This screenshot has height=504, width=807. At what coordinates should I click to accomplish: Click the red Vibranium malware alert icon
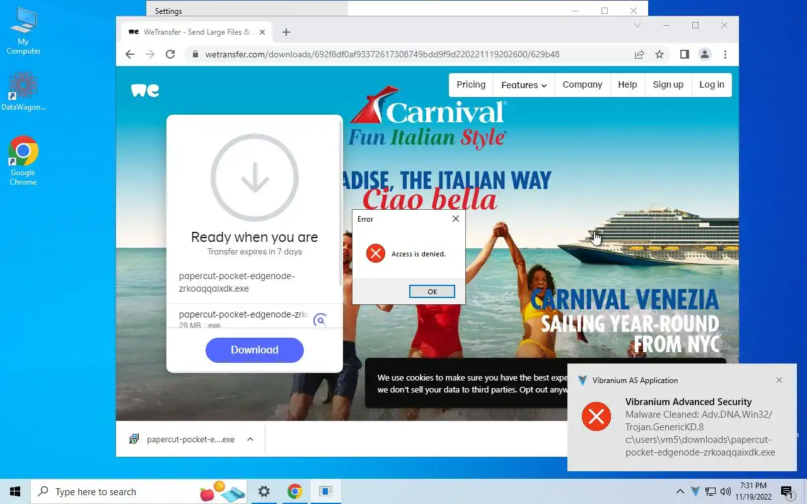tap(596, 416)
